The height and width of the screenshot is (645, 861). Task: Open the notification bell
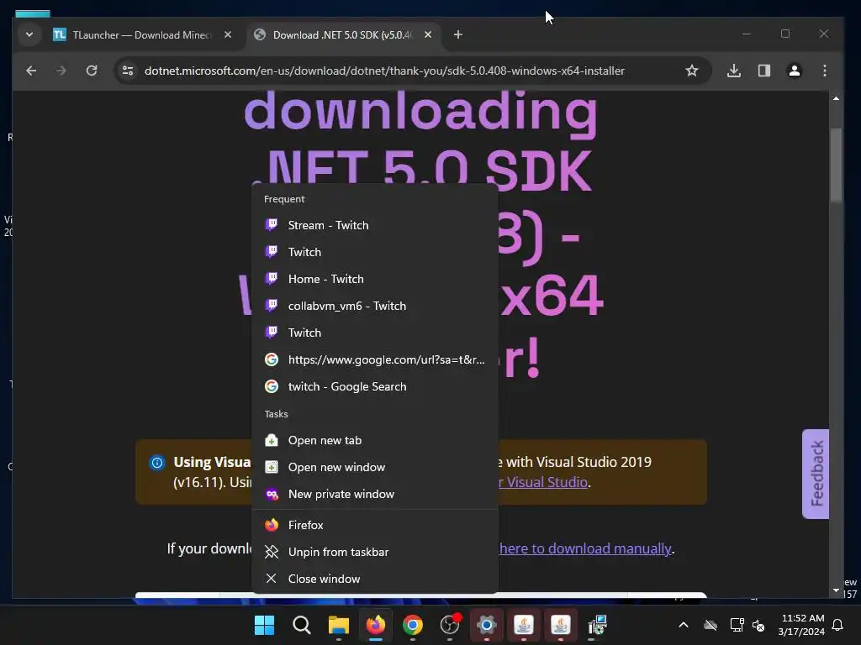838,625
